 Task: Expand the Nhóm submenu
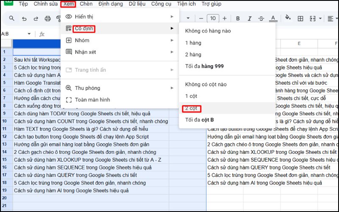[x=120, y=40]
